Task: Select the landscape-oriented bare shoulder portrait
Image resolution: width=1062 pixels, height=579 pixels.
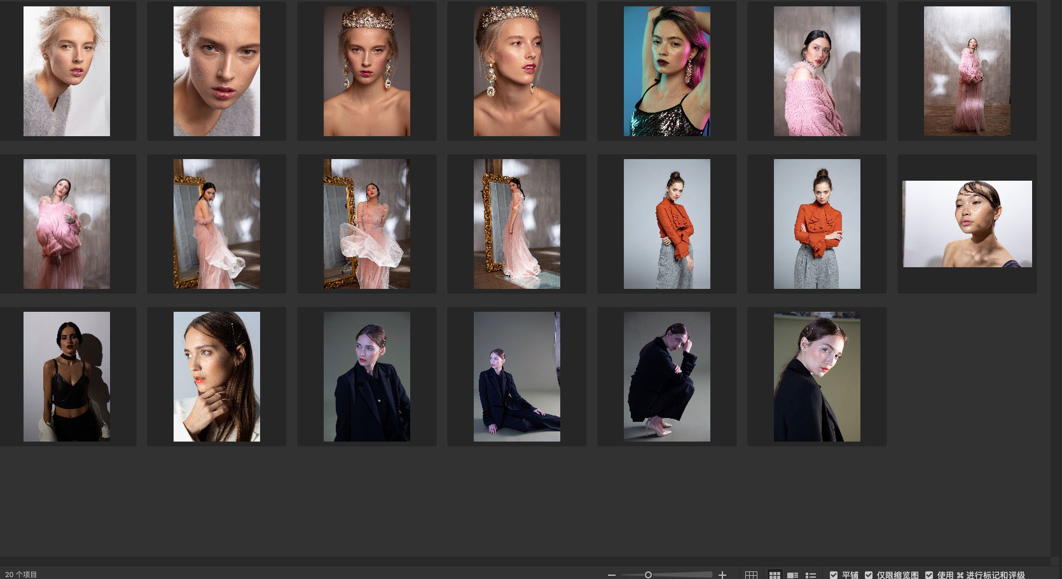Action: [967, 224]
